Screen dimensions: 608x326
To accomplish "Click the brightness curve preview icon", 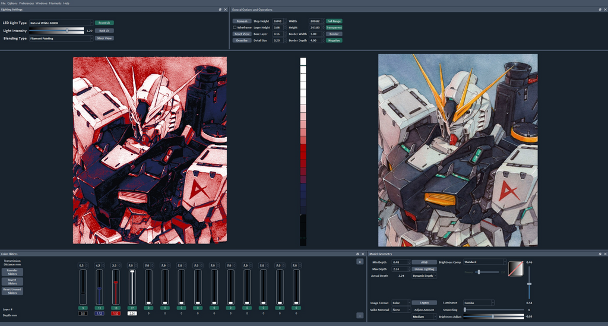I will coord(516,268).
